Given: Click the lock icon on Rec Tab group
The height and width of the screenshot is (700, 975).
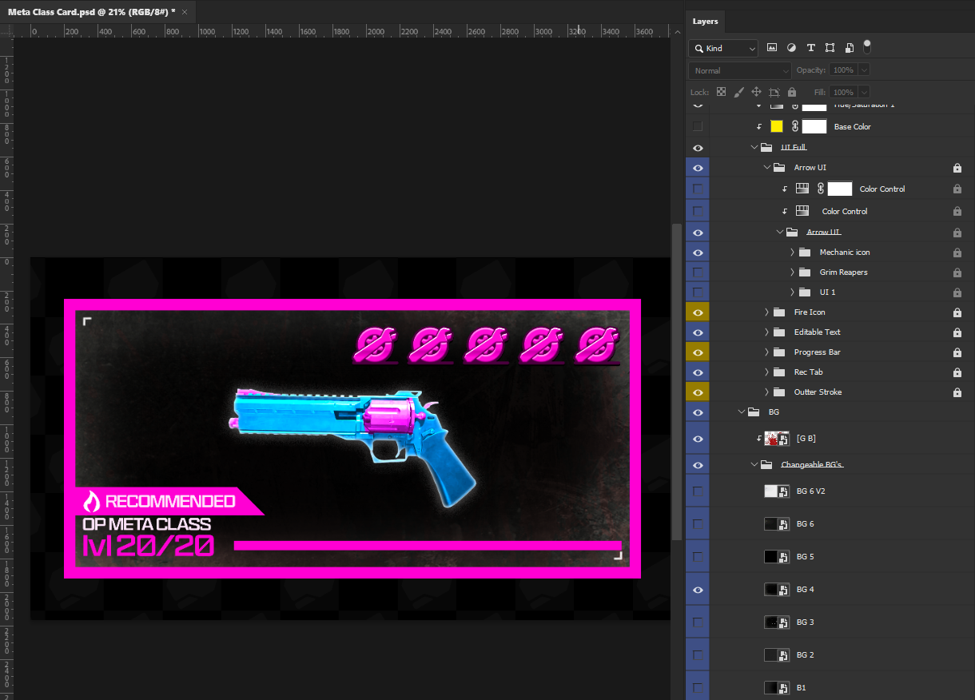Looking at the screenshot, I should (957, 372).
